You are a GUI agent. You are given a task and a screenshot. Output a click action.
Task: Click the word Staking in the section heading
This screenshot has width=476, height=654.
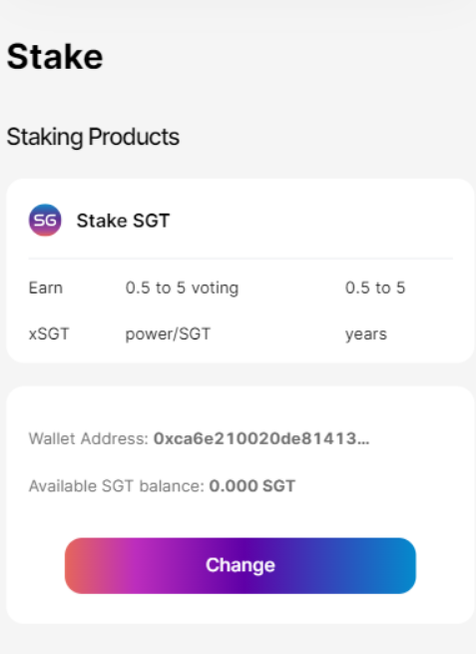pyautogui.click(x=45, y=137)
